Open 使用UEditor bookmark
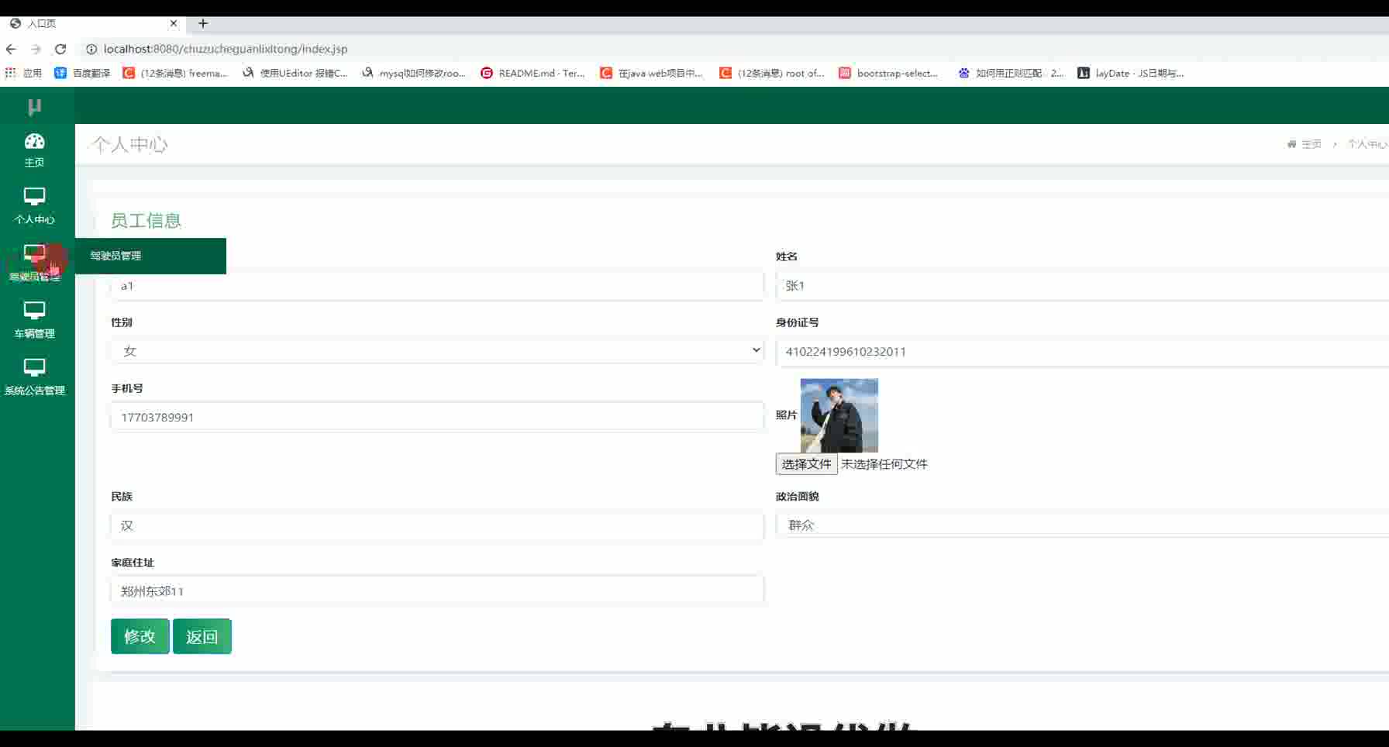The width and height of the screenshot is (1389, 747). pos(295,73)
